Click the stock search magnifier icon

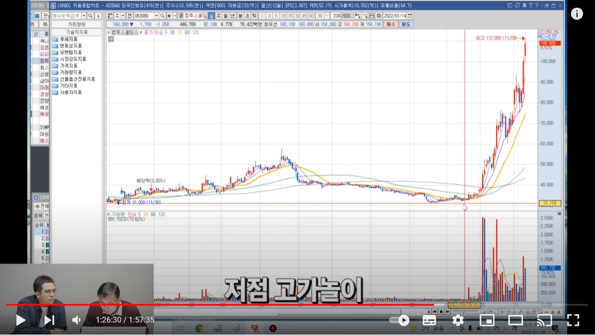pyautogui.click(x=162, y=16)
